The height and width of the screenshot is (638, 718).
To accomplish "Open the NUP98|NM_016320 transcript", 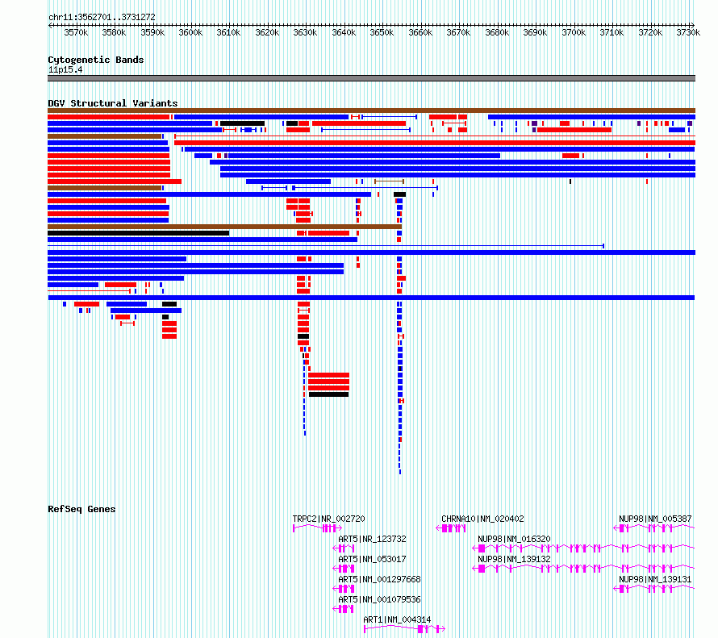I will pos(514,539).
